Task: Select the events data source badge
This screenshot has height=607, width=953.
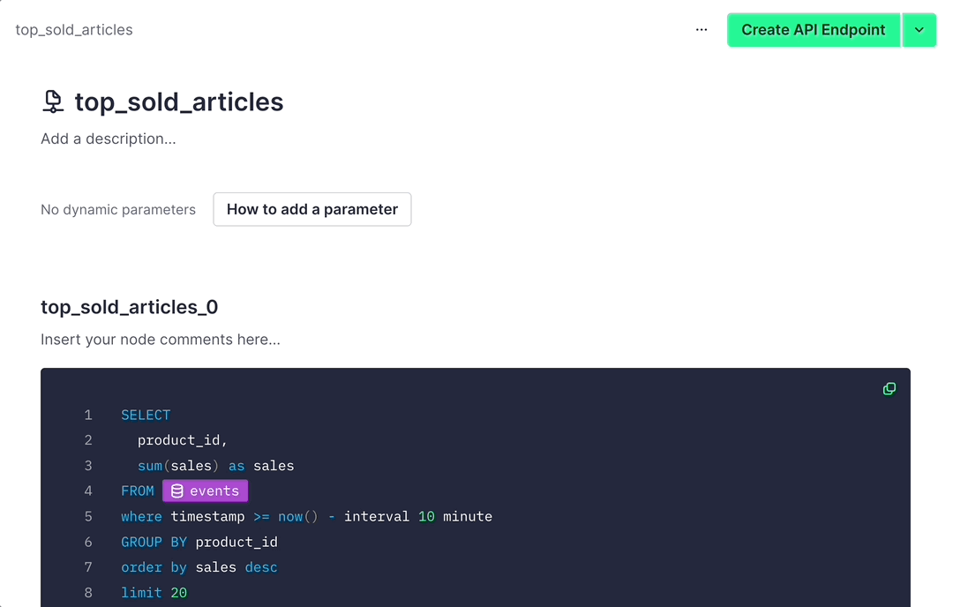Action: coord(205,491)
